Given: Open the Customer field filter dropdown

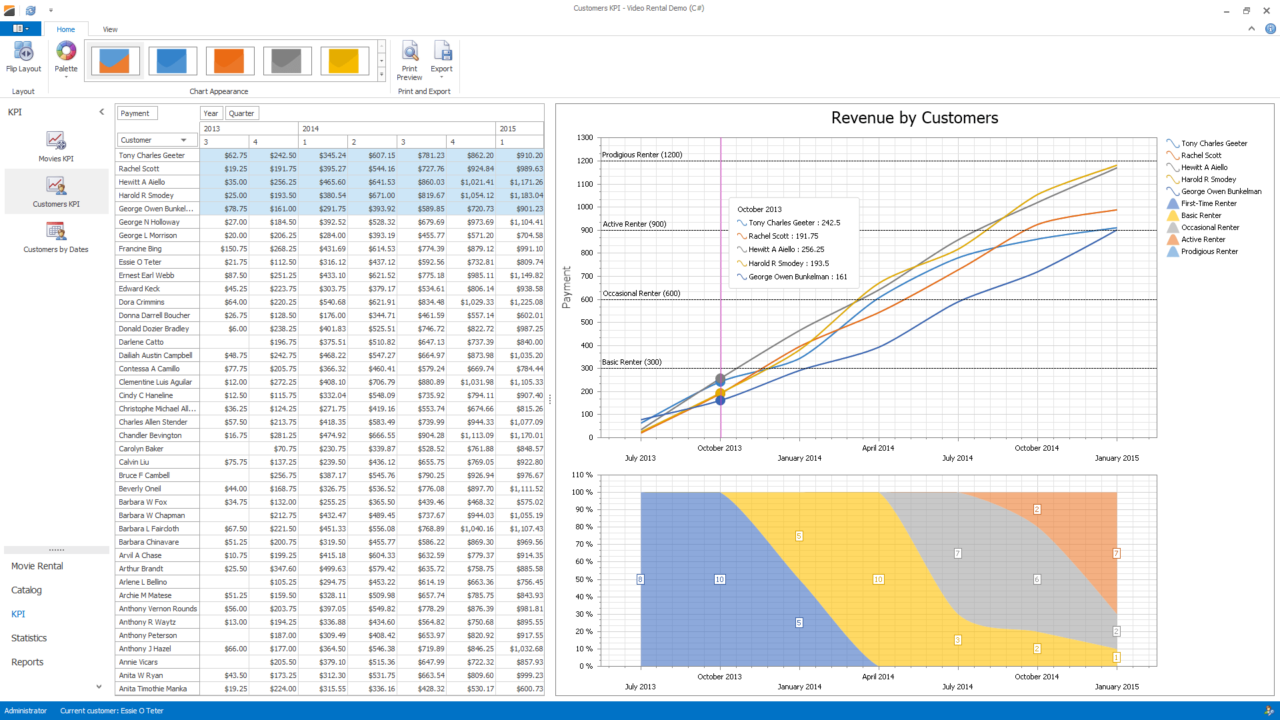Looking at the screenshot, I should click(183, 140).
